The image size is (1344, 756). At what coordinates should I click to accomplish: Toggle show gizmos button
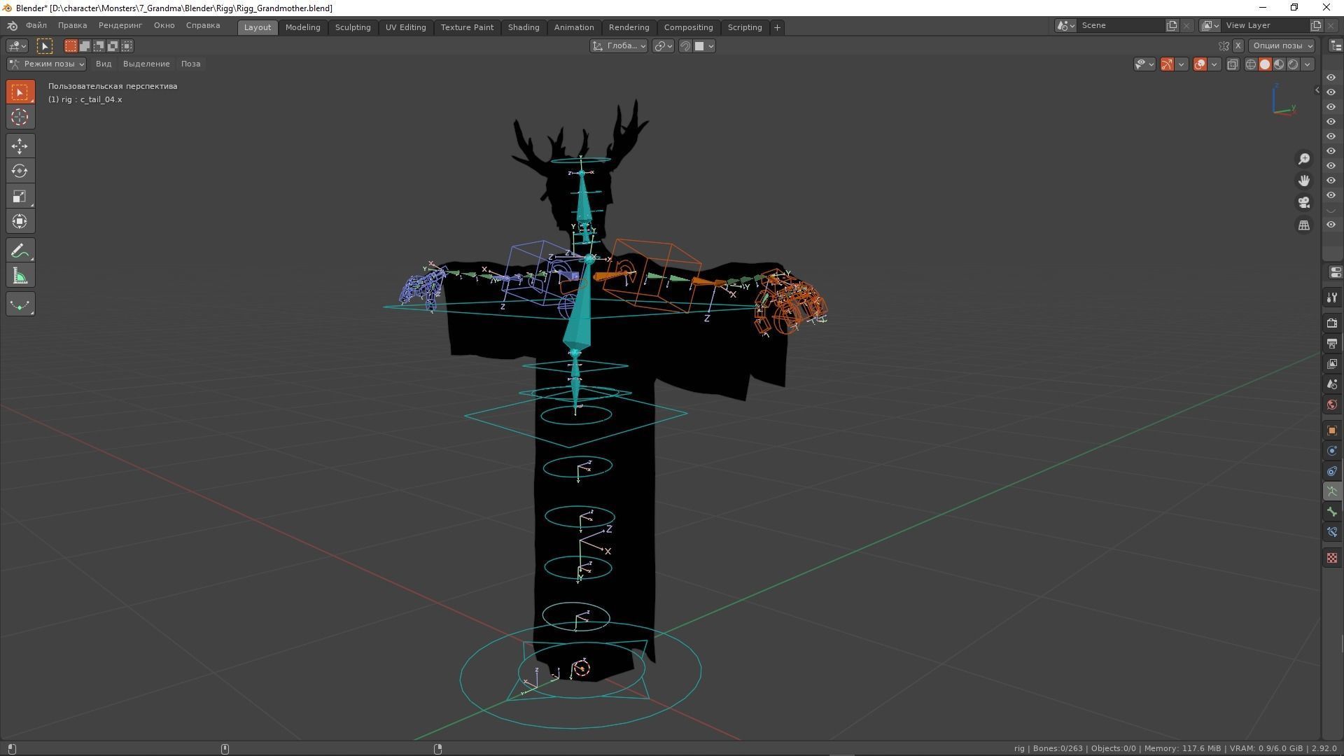[1167, 64]
